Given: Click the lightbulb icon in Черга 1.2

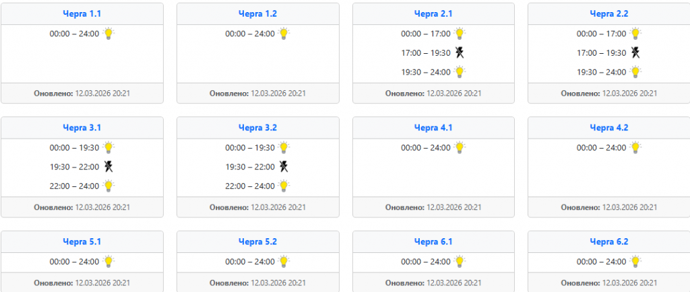Looking at the screenshot, I should pos(284,33).
